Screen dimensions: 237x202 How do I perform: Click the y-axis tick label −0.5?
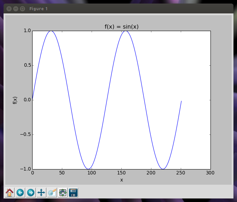25,135
